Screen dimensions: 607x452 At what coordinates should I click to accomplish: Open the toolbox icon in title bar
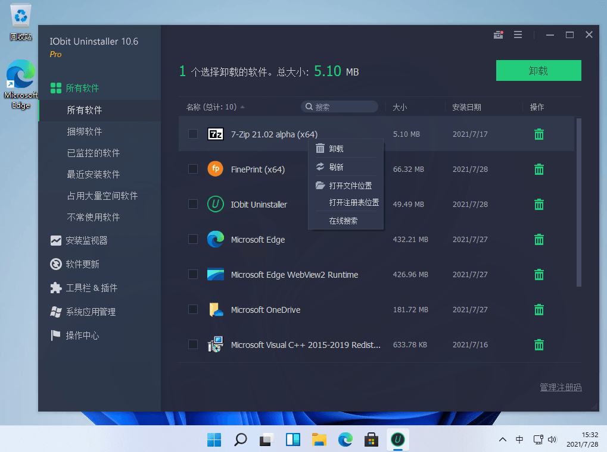point(498,35)
